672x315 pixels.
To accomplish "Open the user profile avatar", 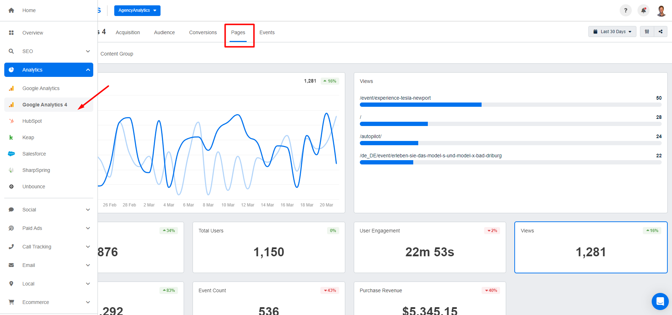I will pos(661,11).
